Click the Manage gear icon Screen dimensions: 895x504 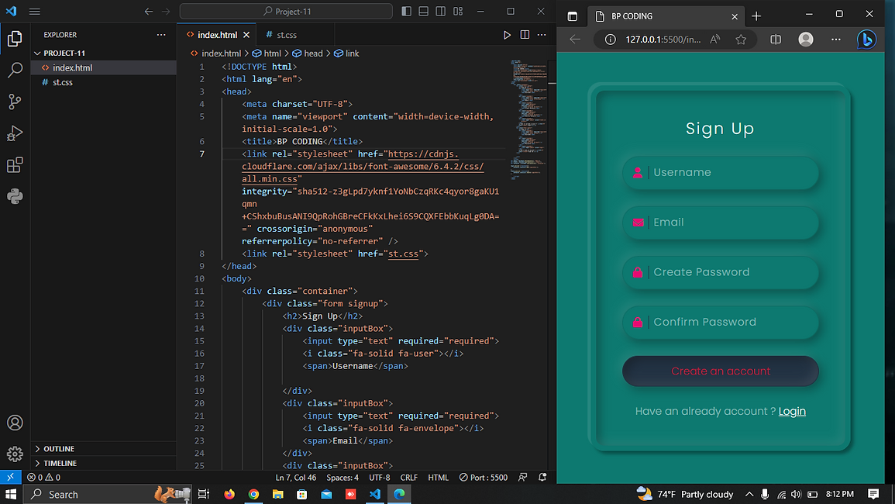click(15, 454)
